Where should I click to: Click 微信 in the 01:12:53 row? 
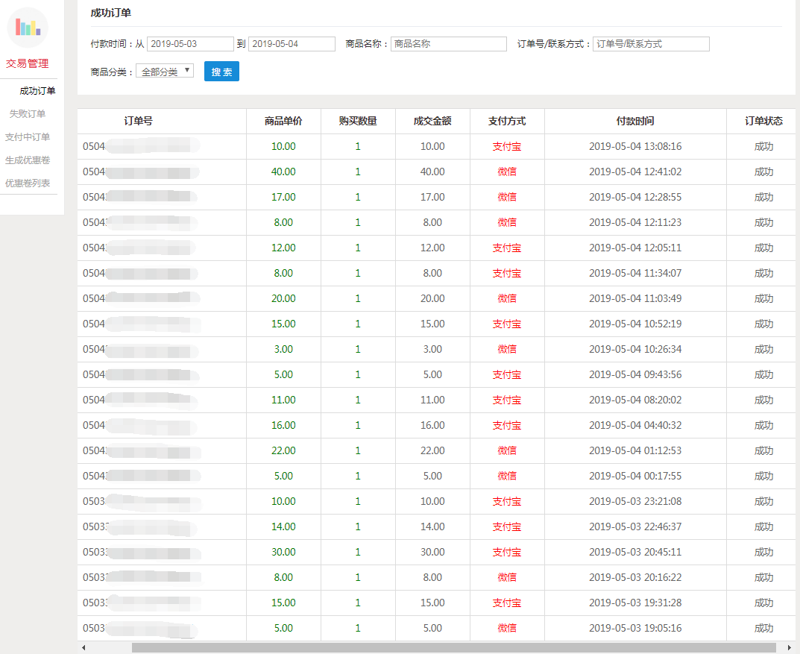click(x=507, y=450)
